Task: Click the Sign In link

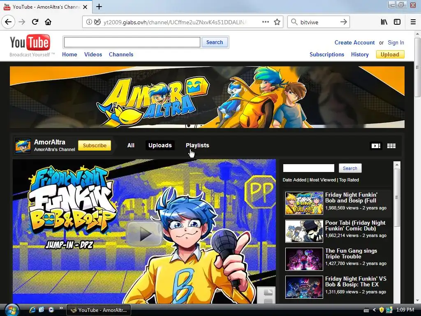Action: (396, 42)
